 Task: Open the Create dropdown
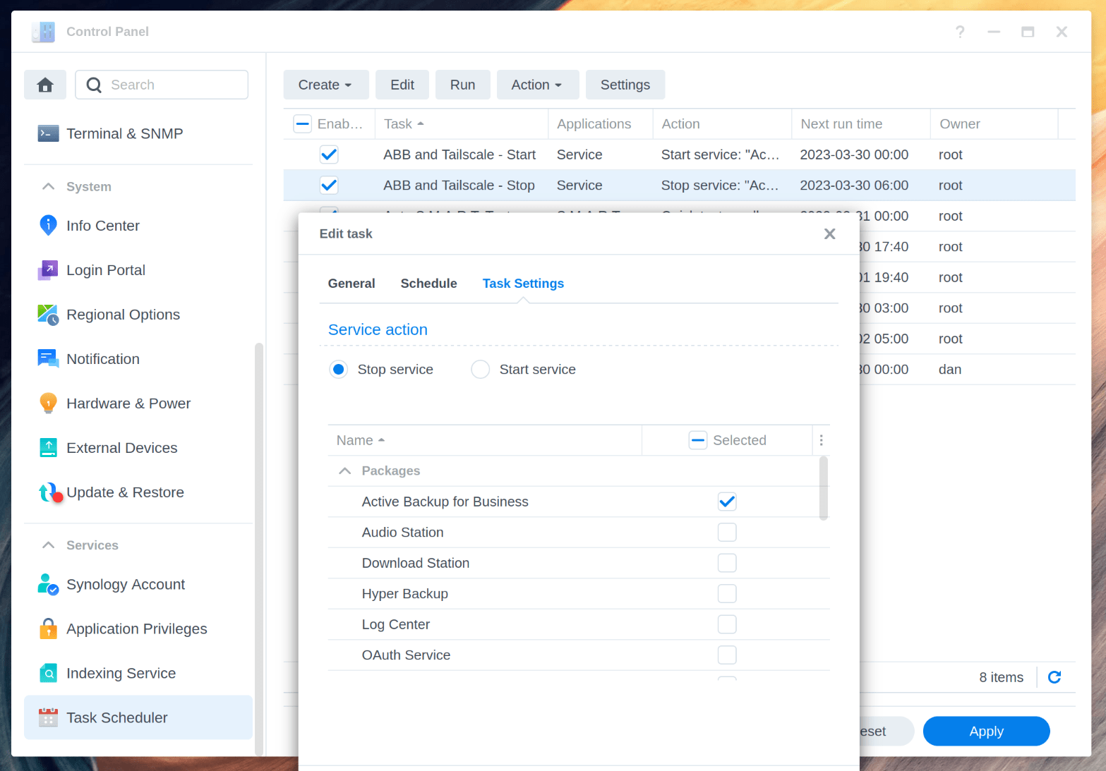325,85
